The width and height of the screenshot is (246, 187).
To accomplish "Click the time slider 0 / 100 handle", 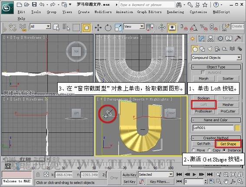I will point(26,159).
